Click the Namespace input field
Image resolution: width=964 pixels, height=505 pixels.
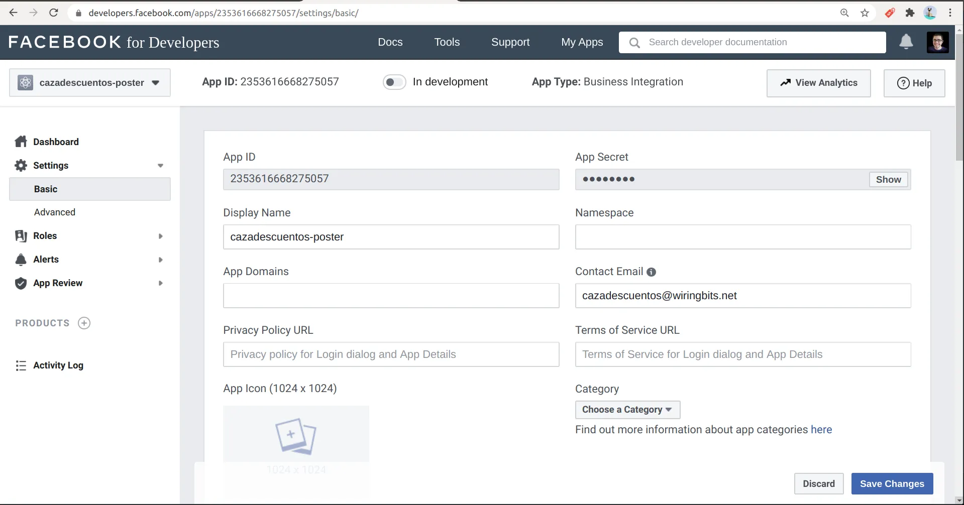point(743,237)
